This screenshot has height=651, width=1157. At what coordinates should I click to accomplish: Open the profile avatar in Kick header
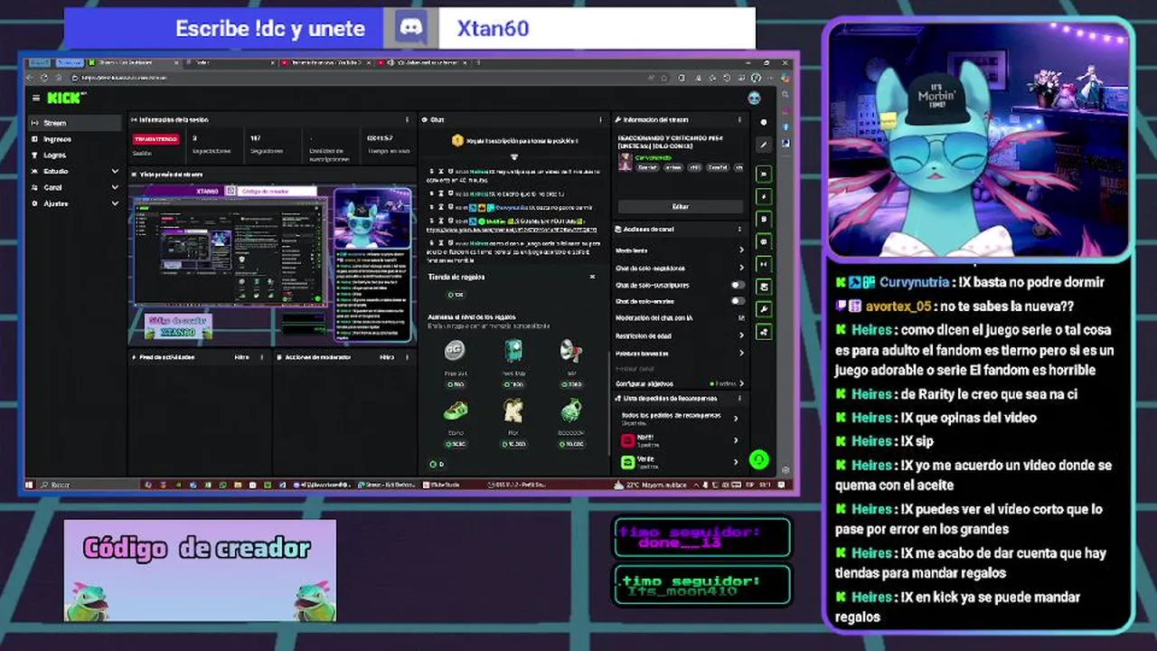[754, 98]
